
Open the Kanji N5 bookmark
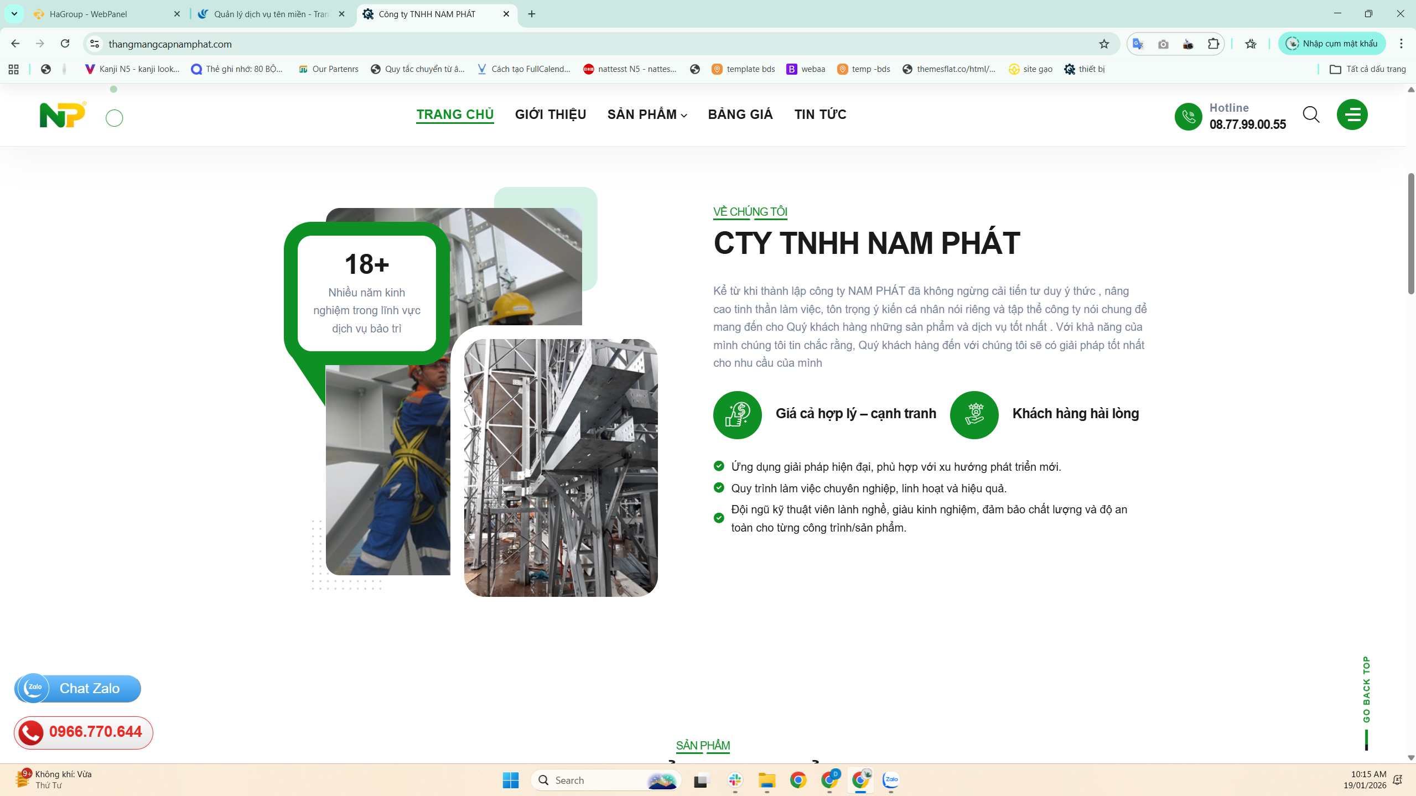(x=132, y=69)
